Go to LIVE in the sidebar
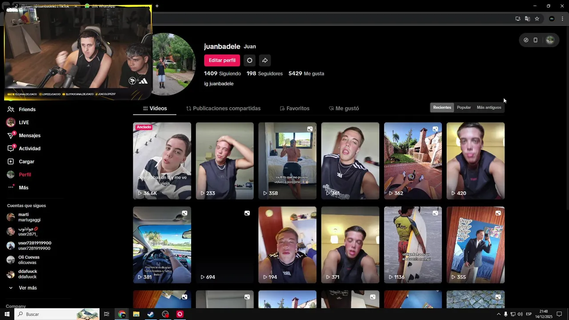Screen dimensions: 569x320 click(x=24, y=122)
